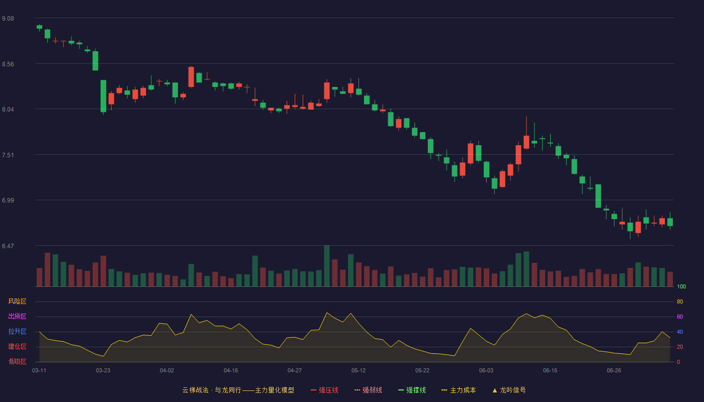
Task: Select the 风险区 zone label
Action: [17, 301]
